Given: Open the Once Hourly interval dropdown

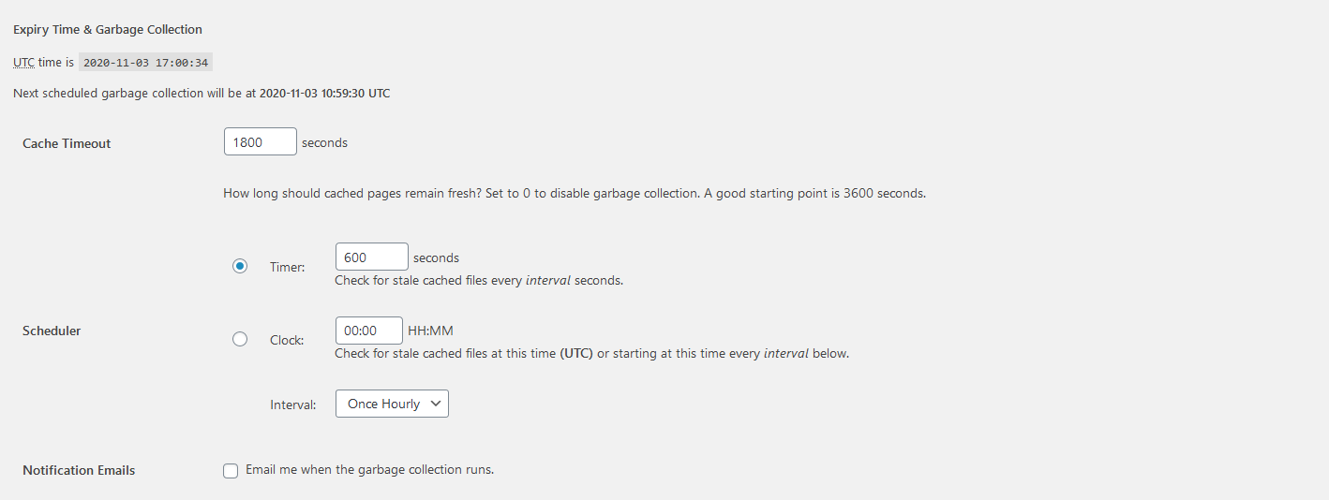Looking at the screenshot, I should tap(392, 404).
